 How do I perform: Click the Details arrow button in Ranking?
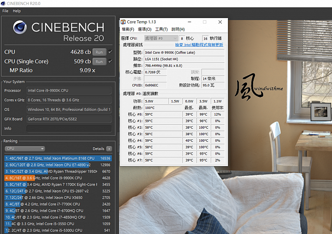pyautogui.click(x=109, y=149)
